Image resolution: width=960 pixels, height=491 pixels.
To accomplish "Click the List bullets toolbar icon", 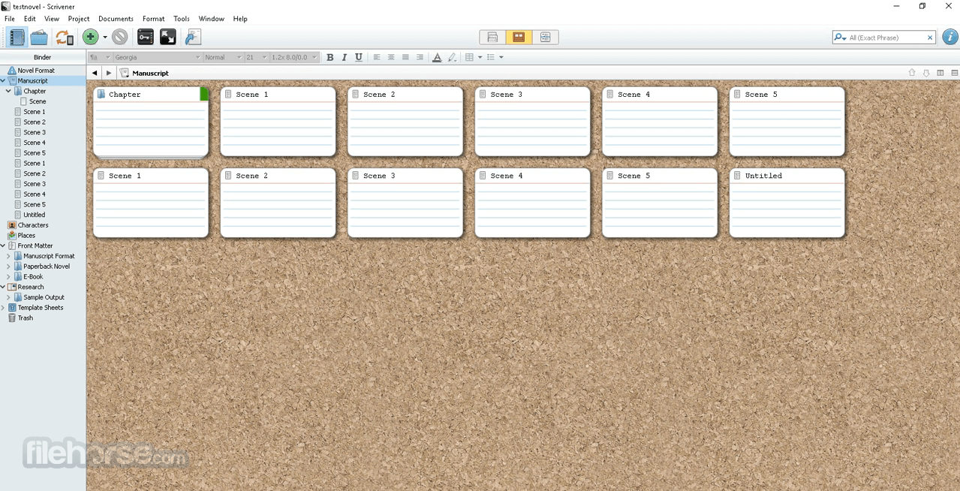I will tap(491, 57).
